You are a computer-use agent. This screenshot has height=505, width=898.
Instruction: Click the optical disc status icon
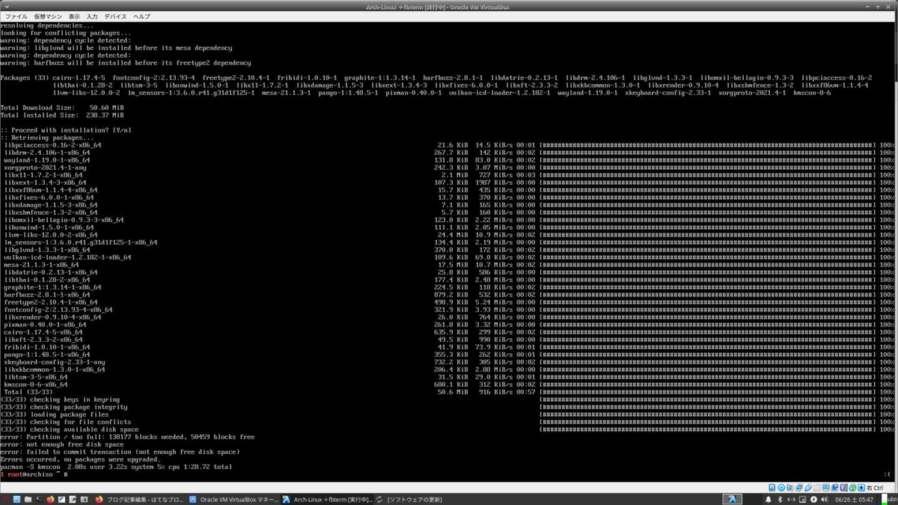point(781,488)
